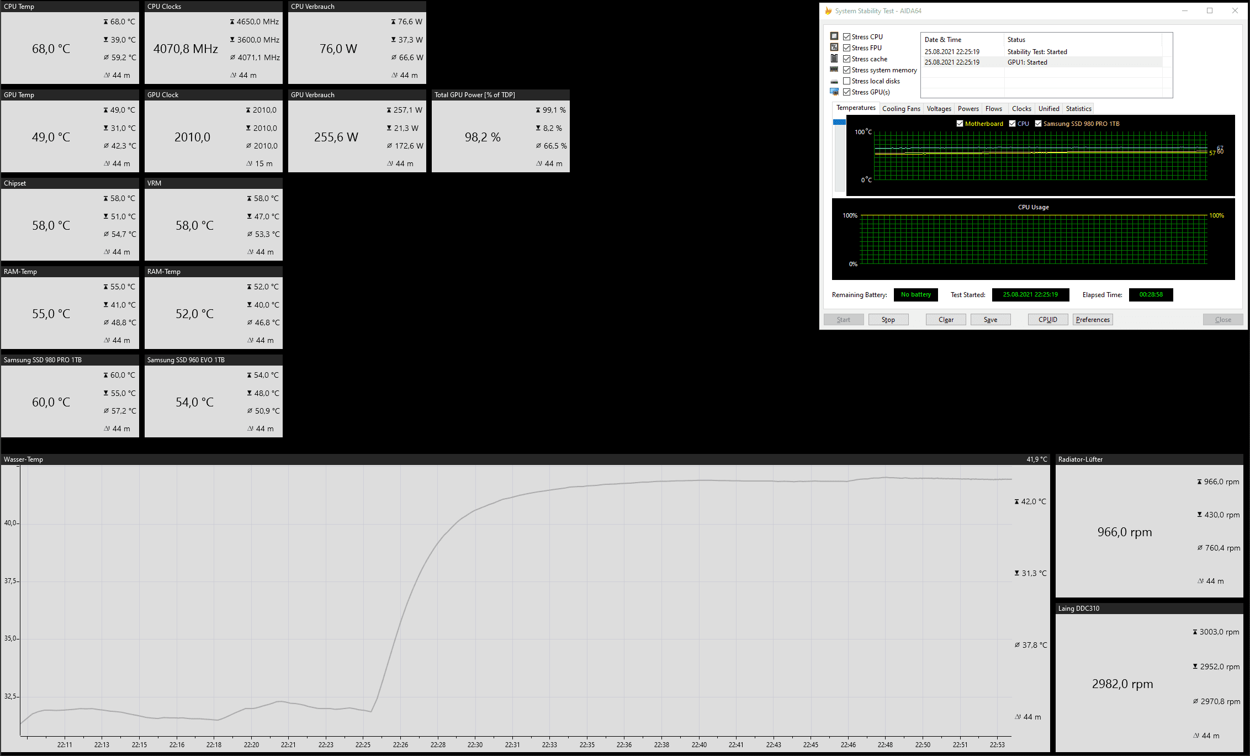1250x756 pixels.
Task: Click the Wasser-Temp current value 41,9 °C
Action: (1036, 459)
